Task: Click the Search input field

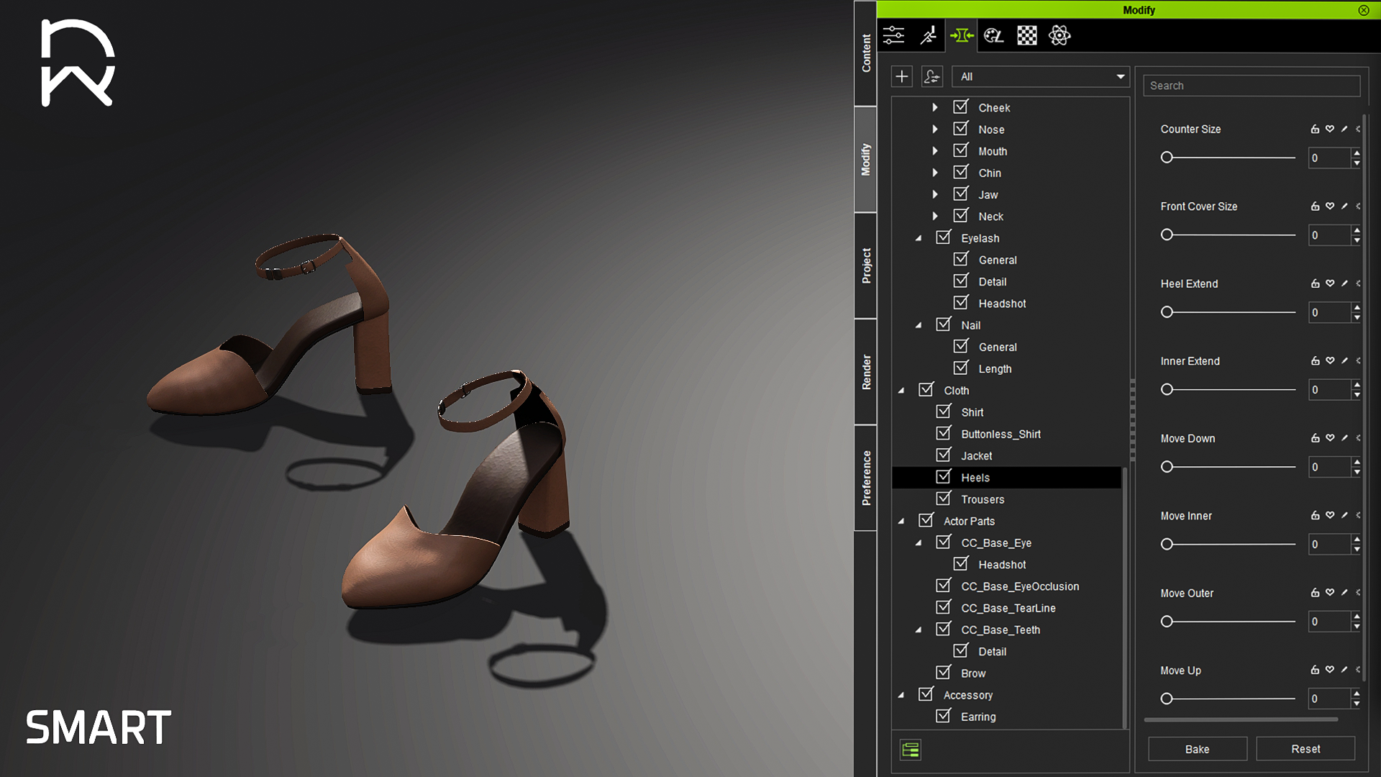Action: click(1252, 86)
